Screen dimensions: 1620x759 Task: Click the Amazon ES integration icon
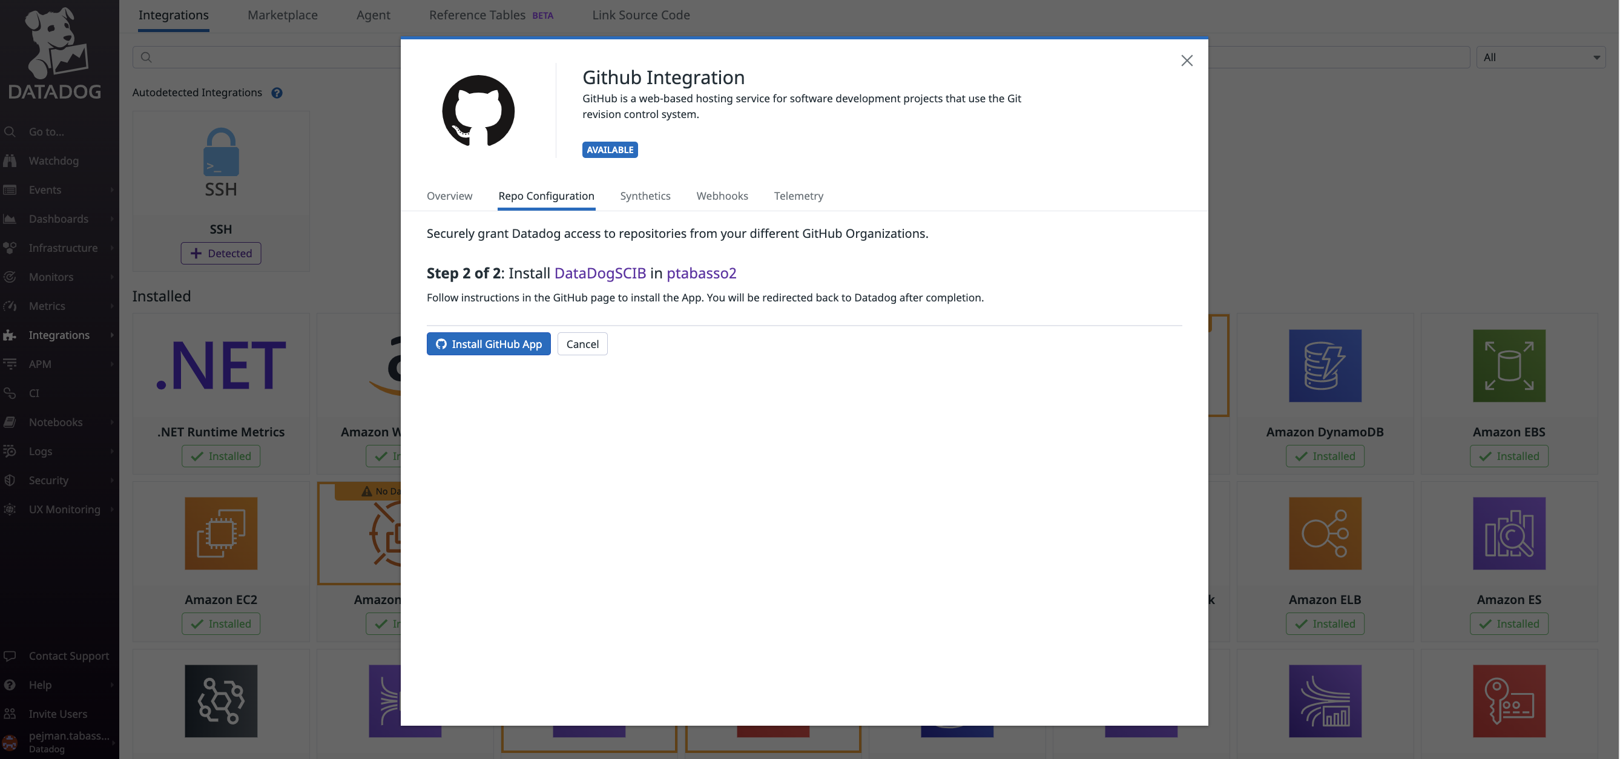tap(1508, 533)
